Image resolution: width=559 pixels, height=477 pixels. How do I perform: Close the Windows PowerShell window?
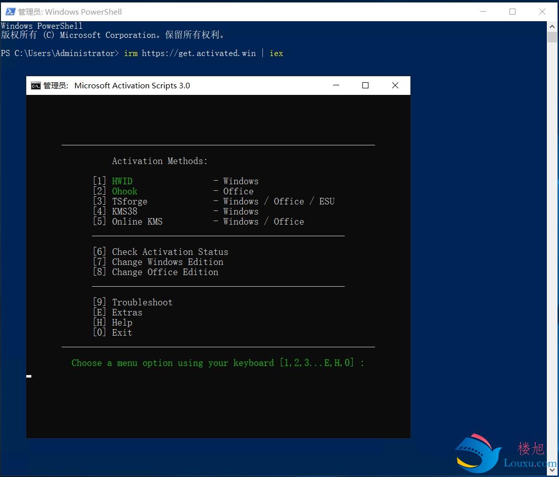coord(542,12)
